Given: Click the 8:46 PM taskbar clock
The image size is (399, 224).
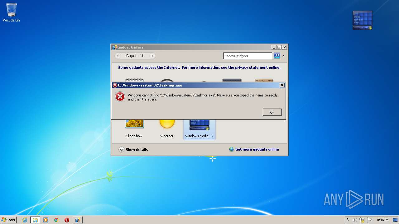Looking at the screenshot, I should pos(383,220).
